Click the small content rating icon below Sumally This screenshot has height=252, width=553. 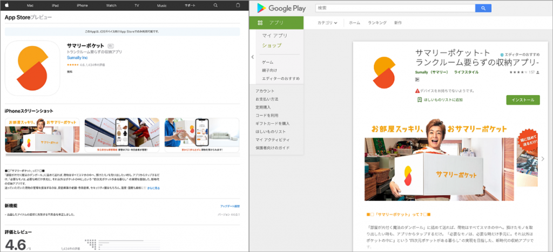point(417,79)
